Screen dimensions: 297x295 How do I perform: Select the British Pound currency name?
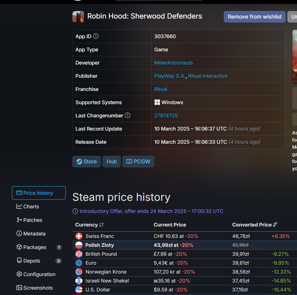coord(101,254)
